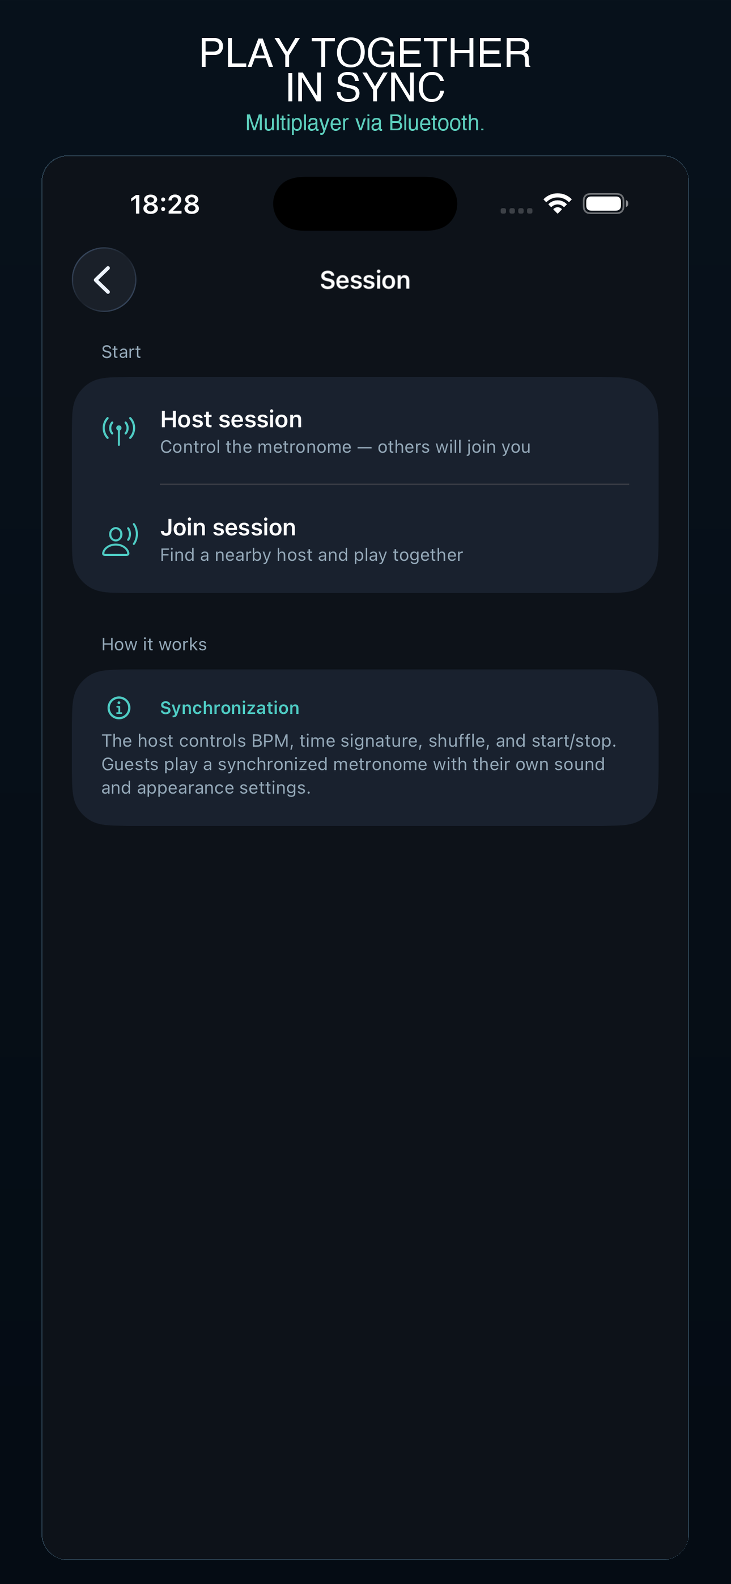This screenshot has height=1584, width=731.
Task: Tap "Find a nearby host" description
Action: point(311,555)
